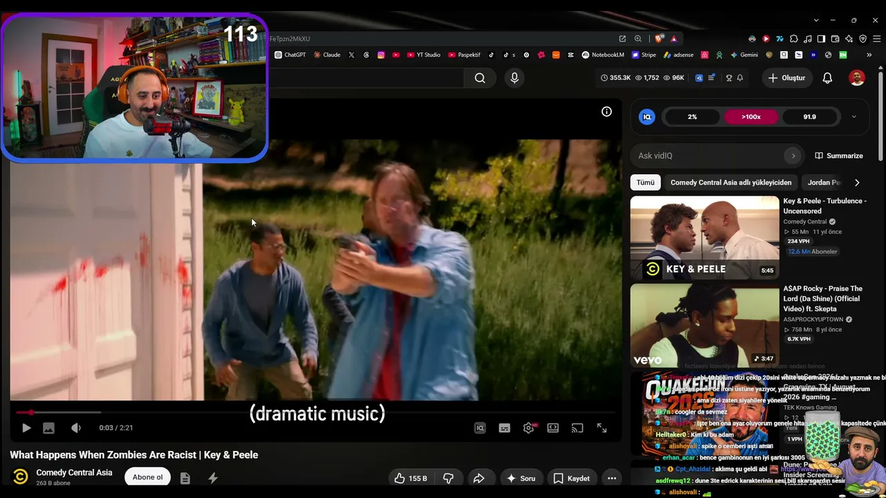Open browser tab search dropdown arrow
Viewport: 886px width, 498px height.
coord(816,20)
